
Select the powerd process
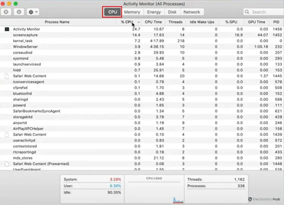[x=19, y=105]
